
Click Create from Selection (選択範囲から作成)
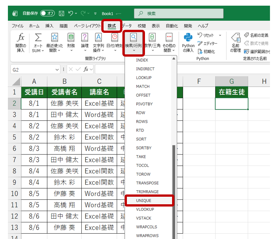257,51
